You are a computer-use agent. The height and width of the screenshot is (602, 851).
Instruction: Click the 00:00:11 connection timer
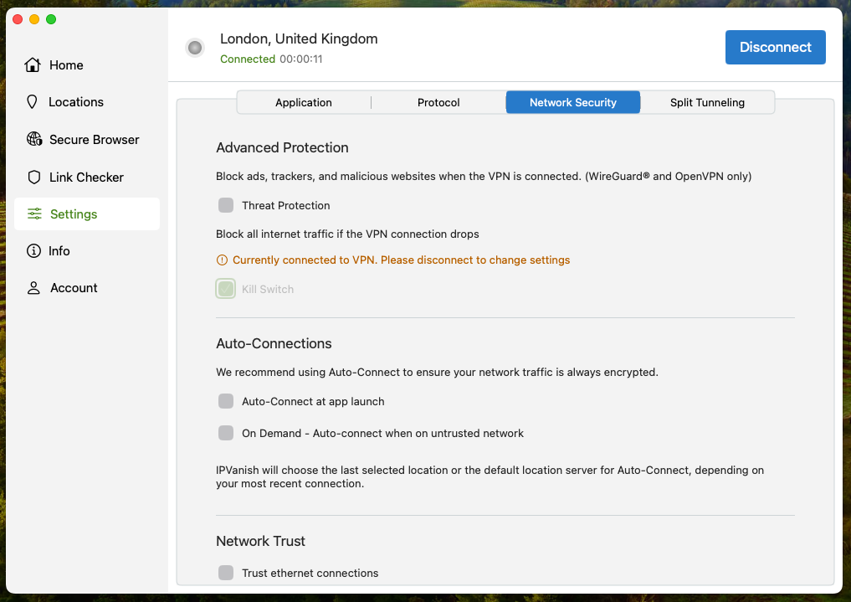click(x=301, y=59)
